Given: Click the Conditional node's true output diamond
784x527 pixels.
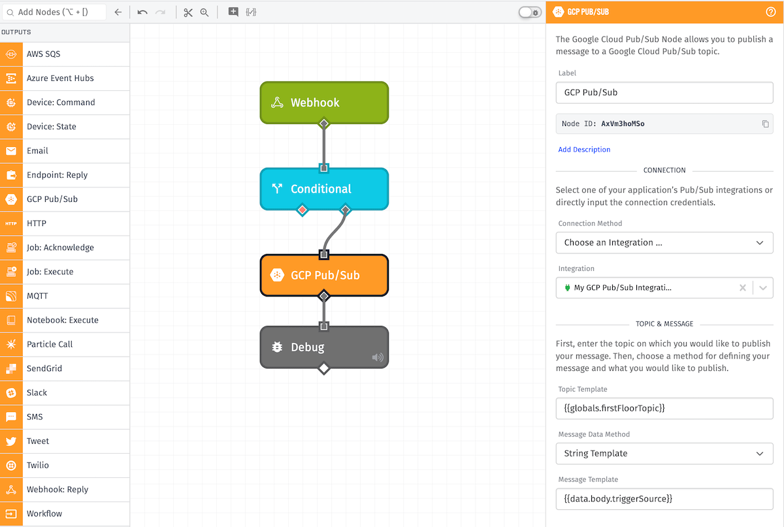Looking at the screenshot, I should (346, 210).
